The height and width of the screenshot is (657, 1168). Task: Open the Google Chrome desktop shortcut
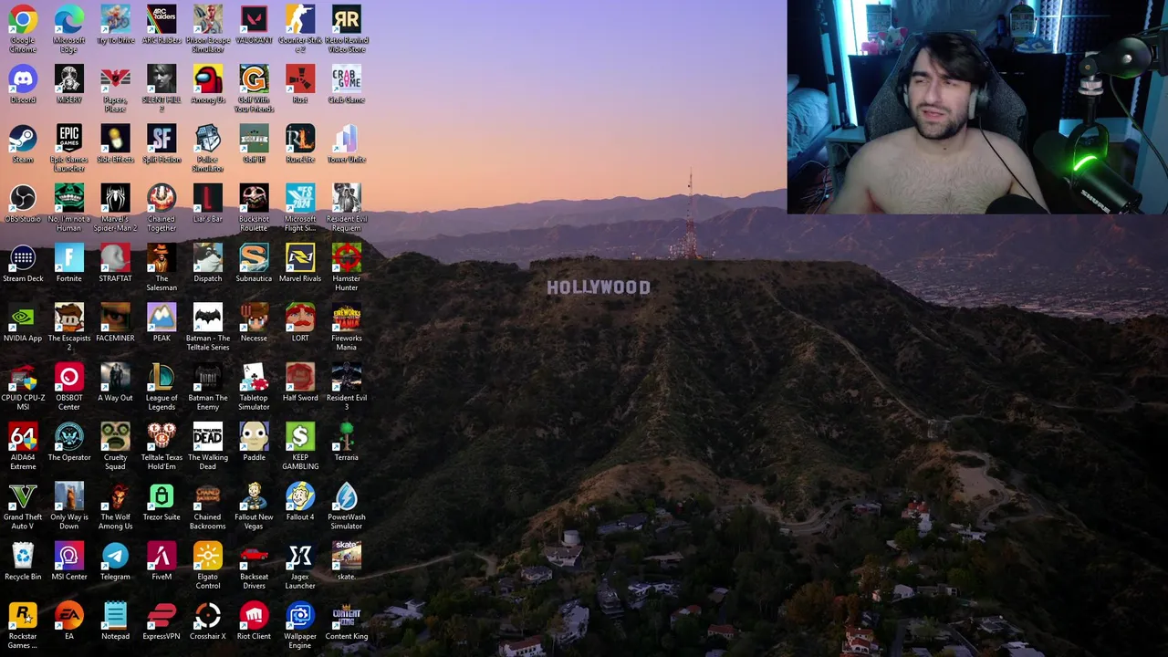click(x=23, y=19)
